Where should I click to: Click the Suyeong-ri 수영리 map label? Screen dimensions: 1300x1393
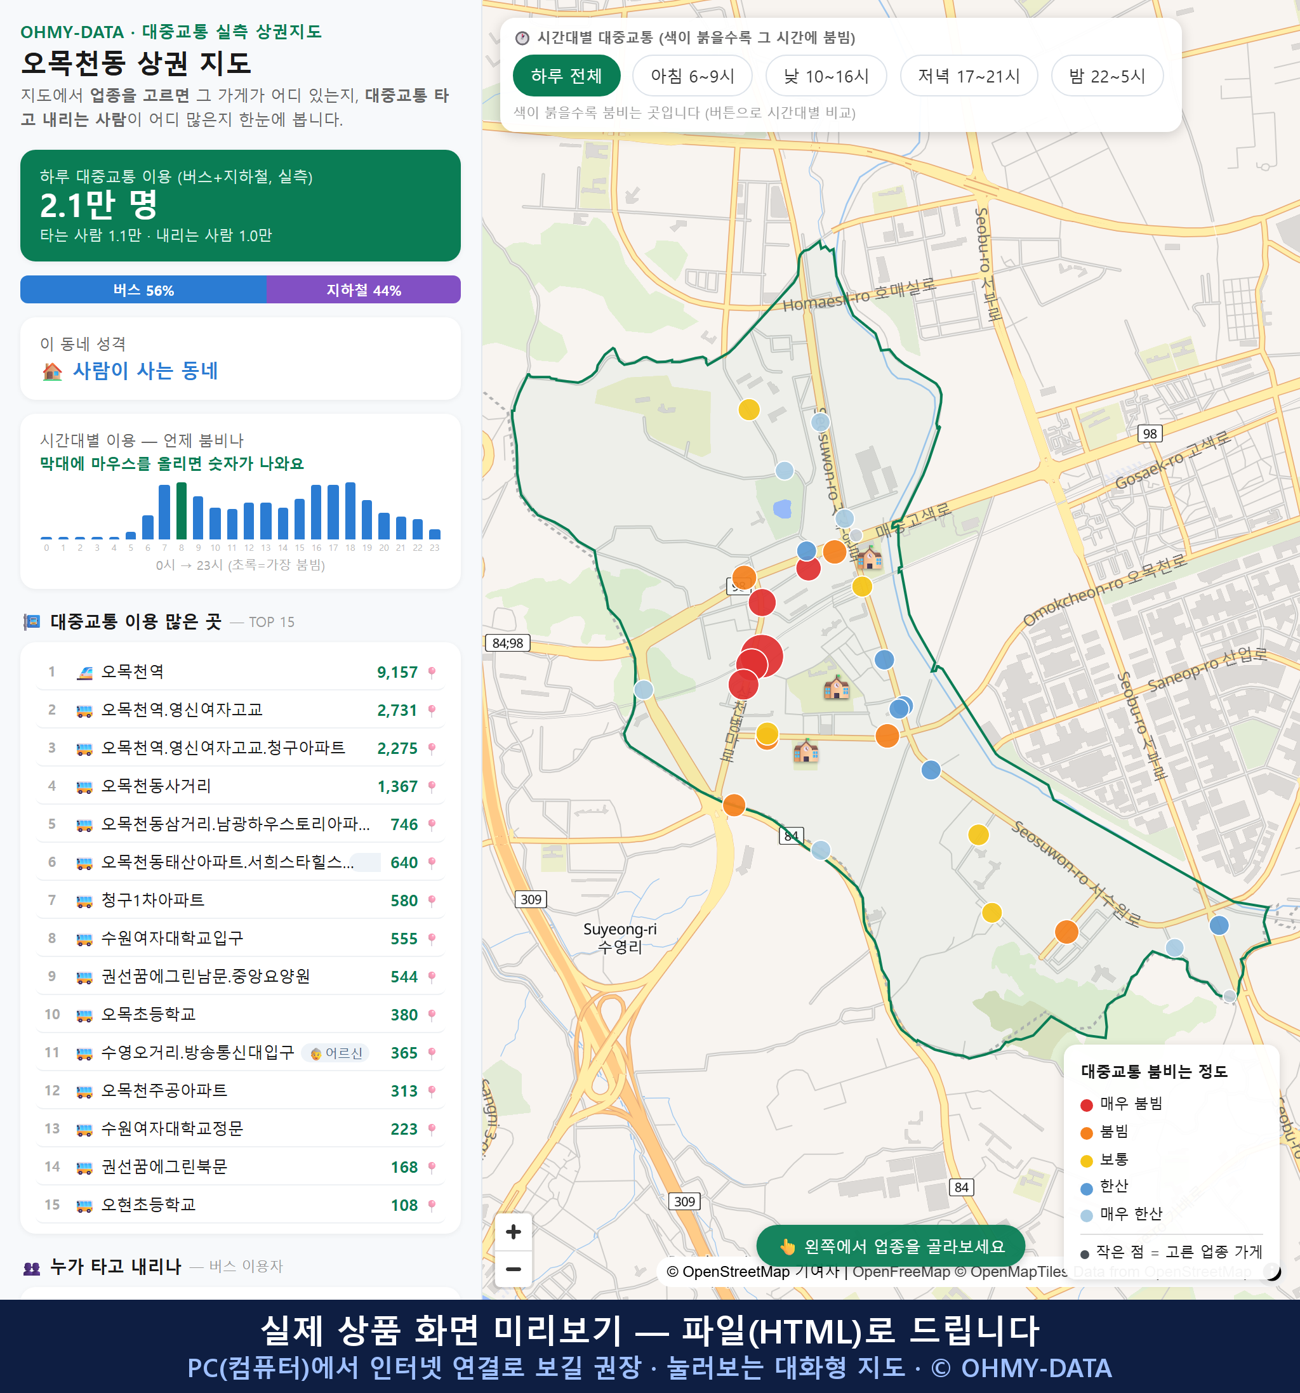[620, 937]
